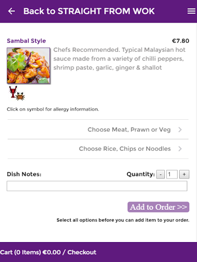Expand Choose Meat, Prawn or Veg
Viewport: 197px width, 262px height.
(x=98, y=129)
